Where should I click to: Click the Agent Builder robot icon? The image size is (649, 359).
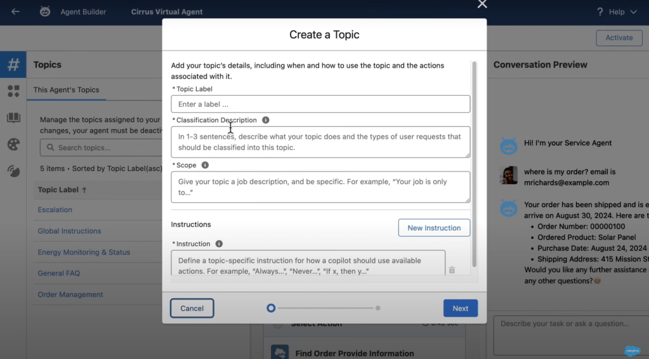[x=45, y=11]
